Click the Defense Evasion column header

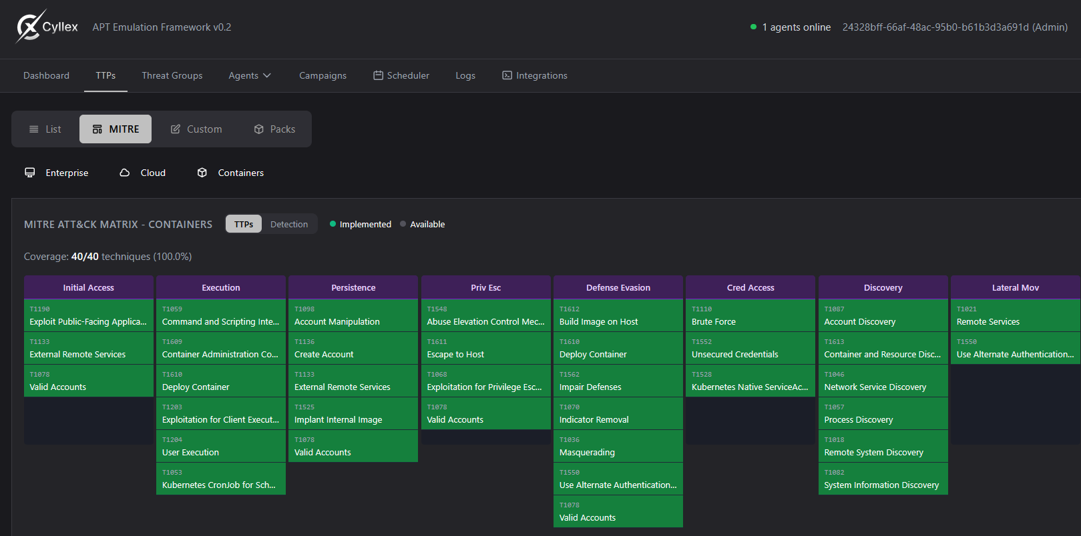[618, 287]
